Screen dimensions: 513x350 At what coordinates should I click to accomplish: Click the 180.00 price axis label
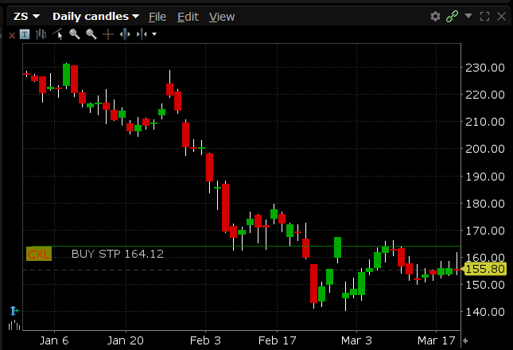485,204
